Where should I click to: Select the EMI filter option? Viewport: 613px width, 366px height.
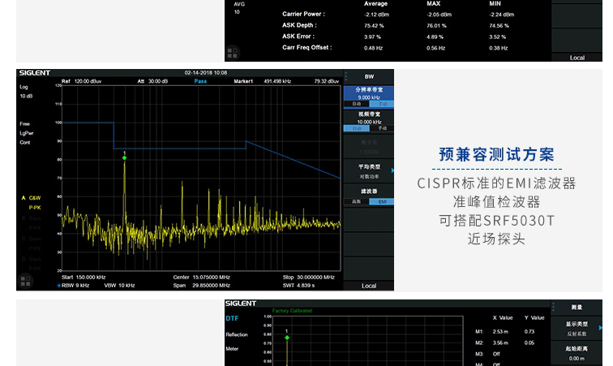pyautogui.click(x=381, y=200)
